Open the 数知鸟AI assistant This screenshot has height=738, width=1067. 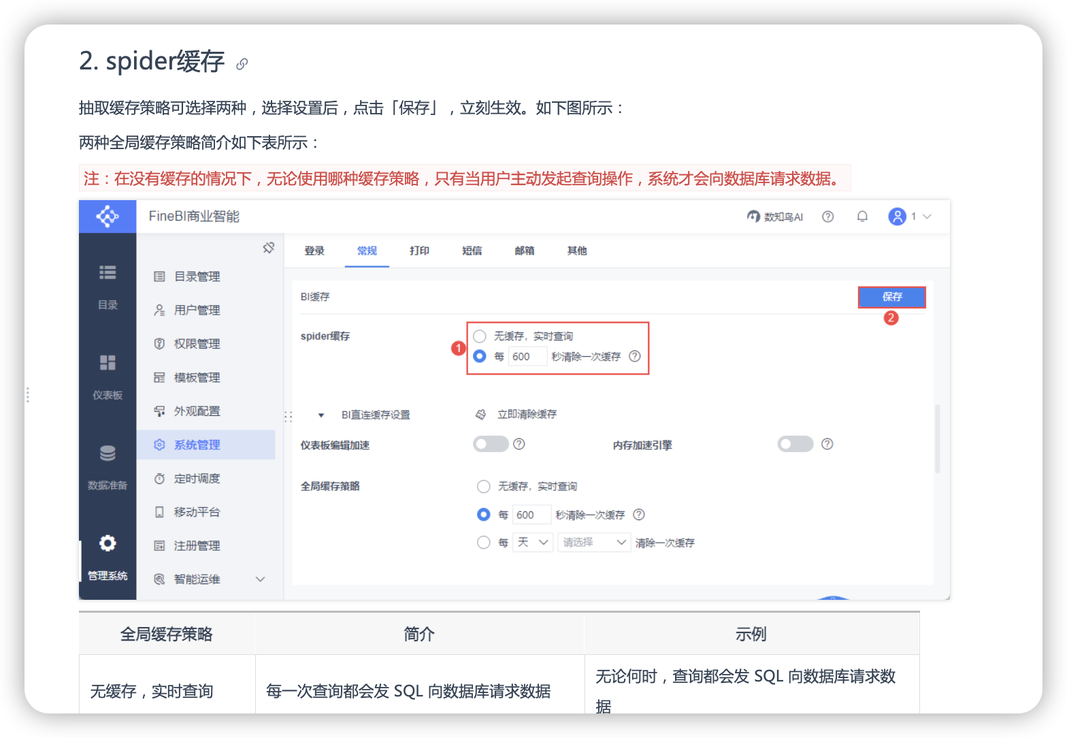click(775, 216)
